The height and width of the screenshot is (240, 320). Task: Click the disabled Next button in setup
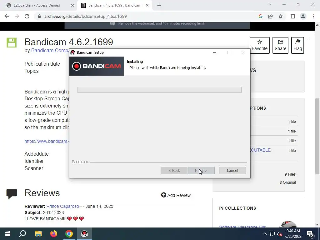[x=201, y=170]
